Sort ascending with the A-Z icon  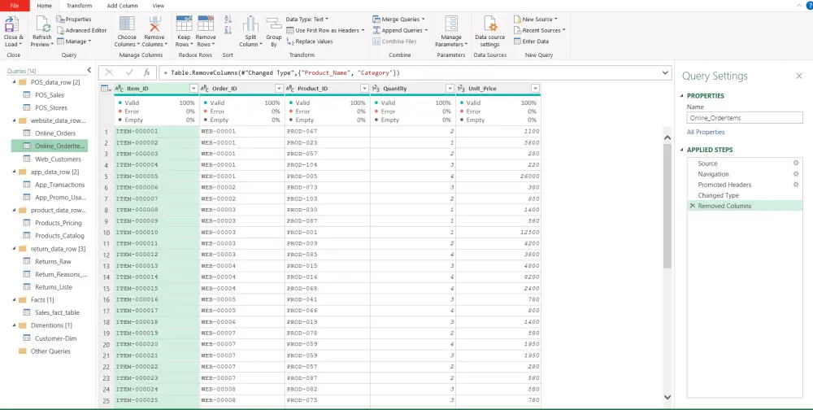pyautogui.click(x=228, y=20)
